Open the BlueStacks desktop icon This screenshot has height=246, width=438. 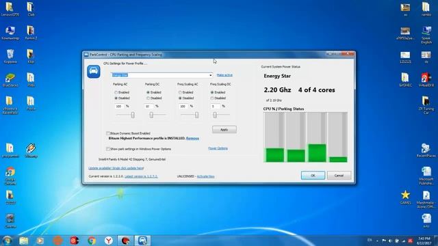[10, 80]
